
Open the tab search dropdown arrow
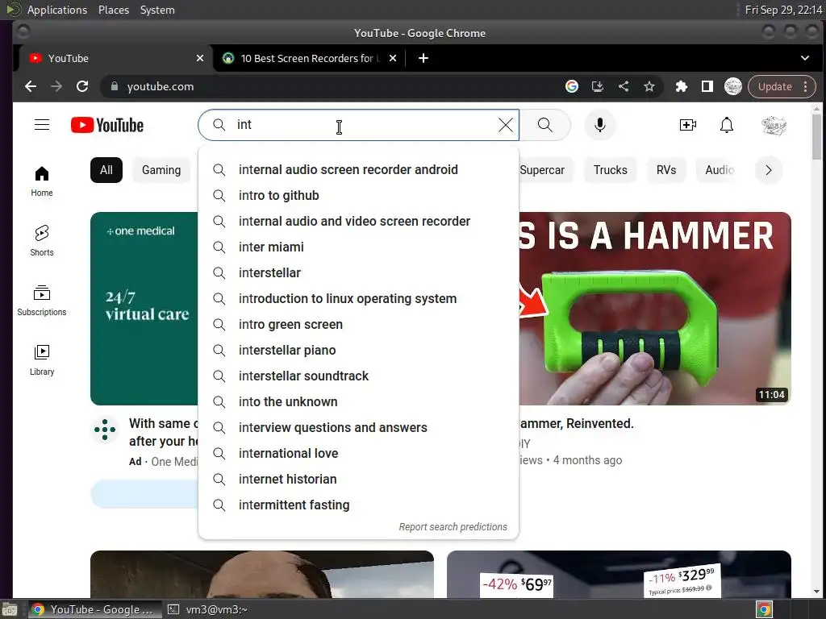(x=804, y=58)
